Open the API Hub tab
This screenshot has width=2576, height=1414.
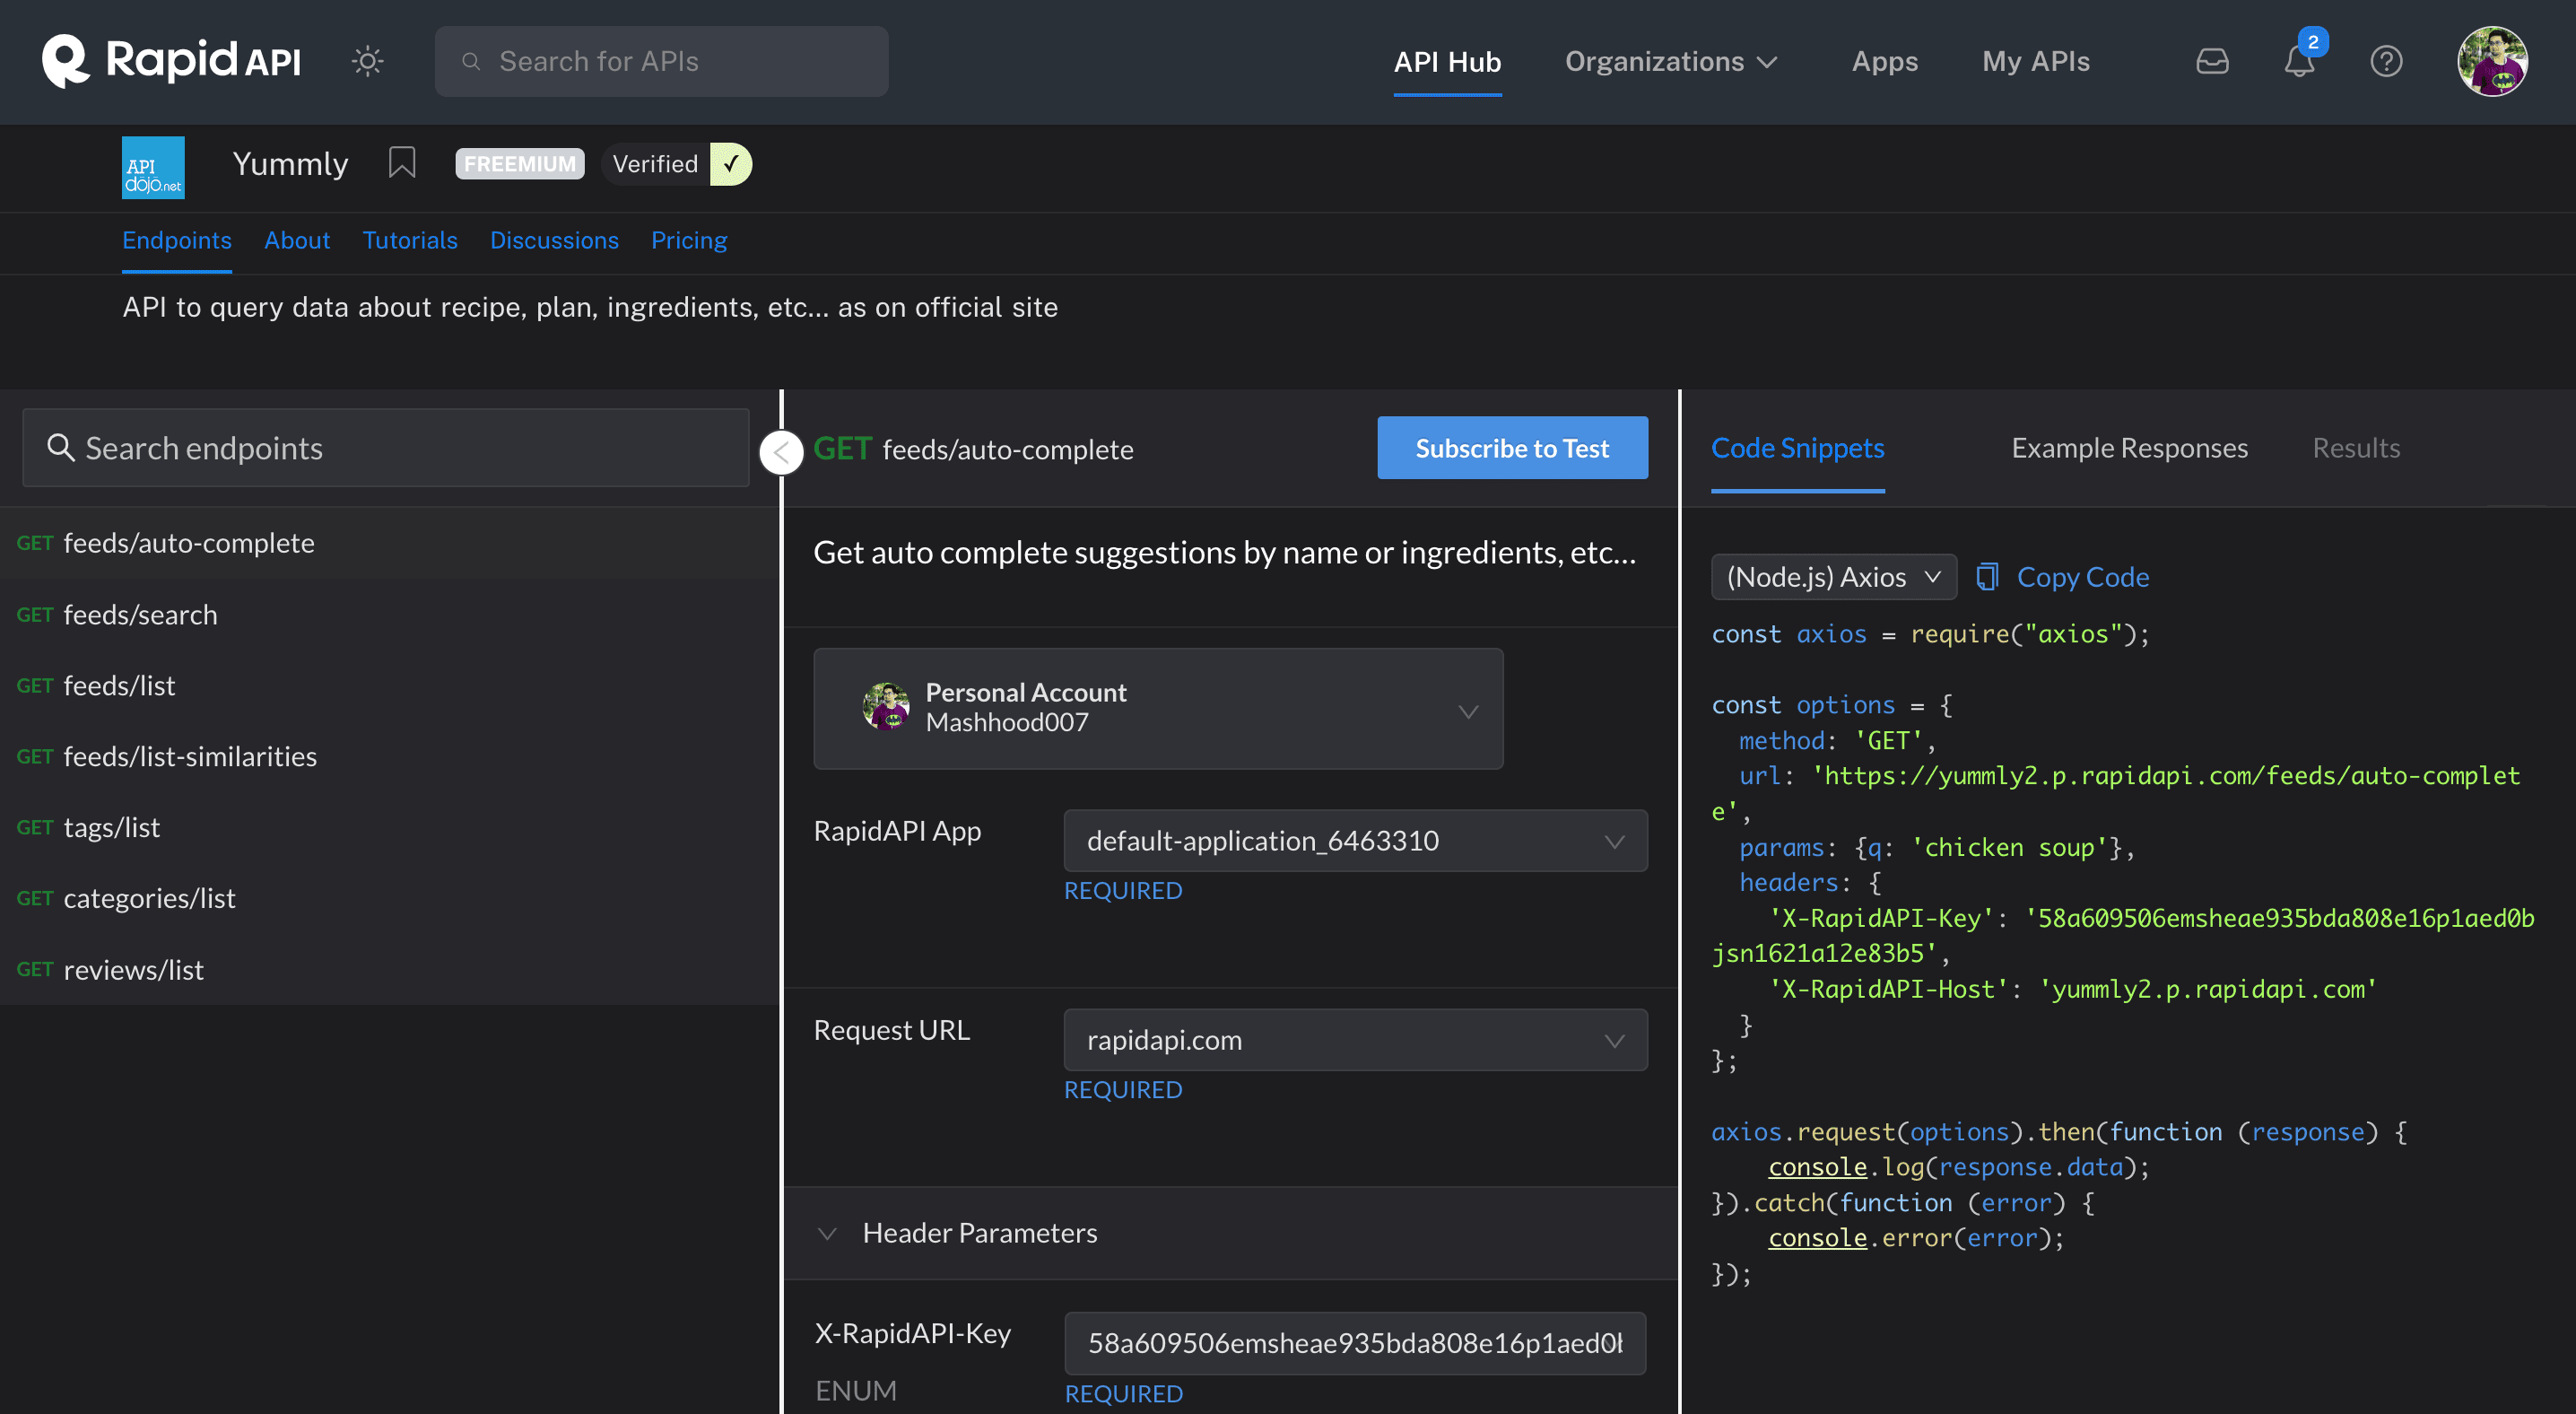coord(1447,61)
